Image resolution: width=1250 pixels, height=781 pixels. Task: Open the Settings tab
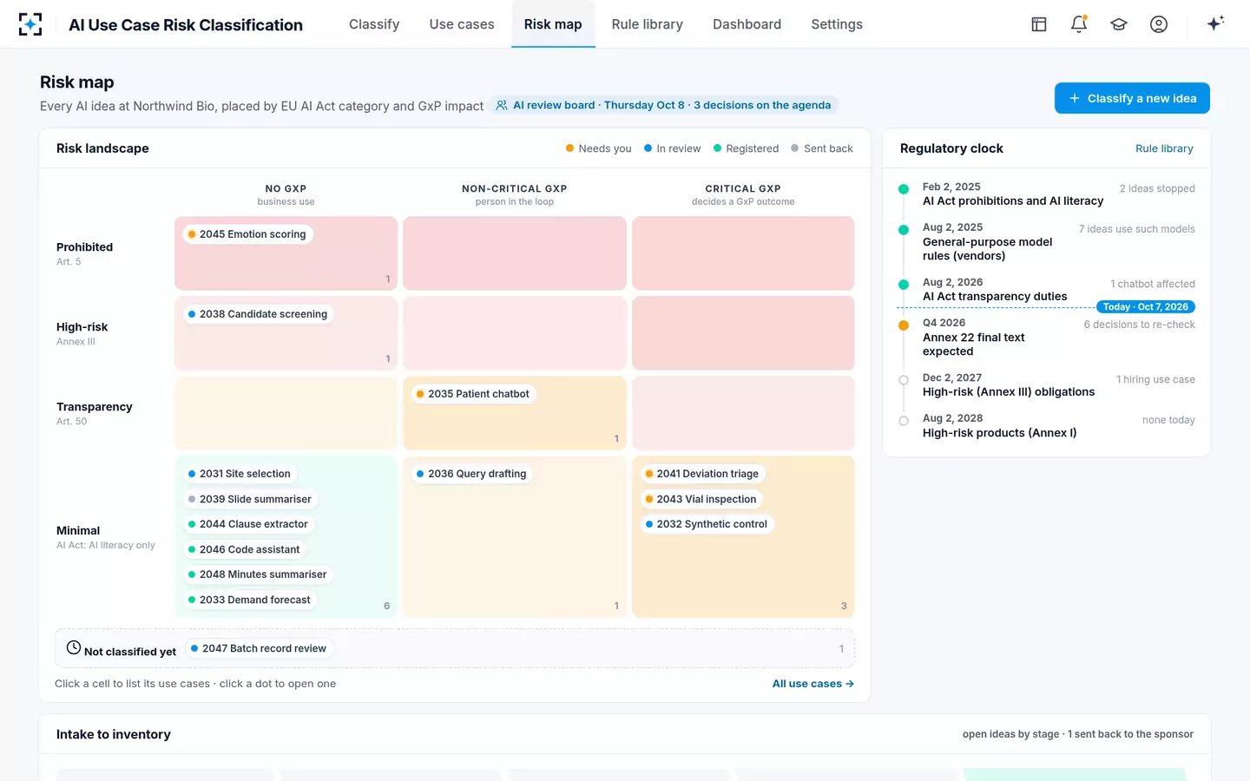(837, 24)
